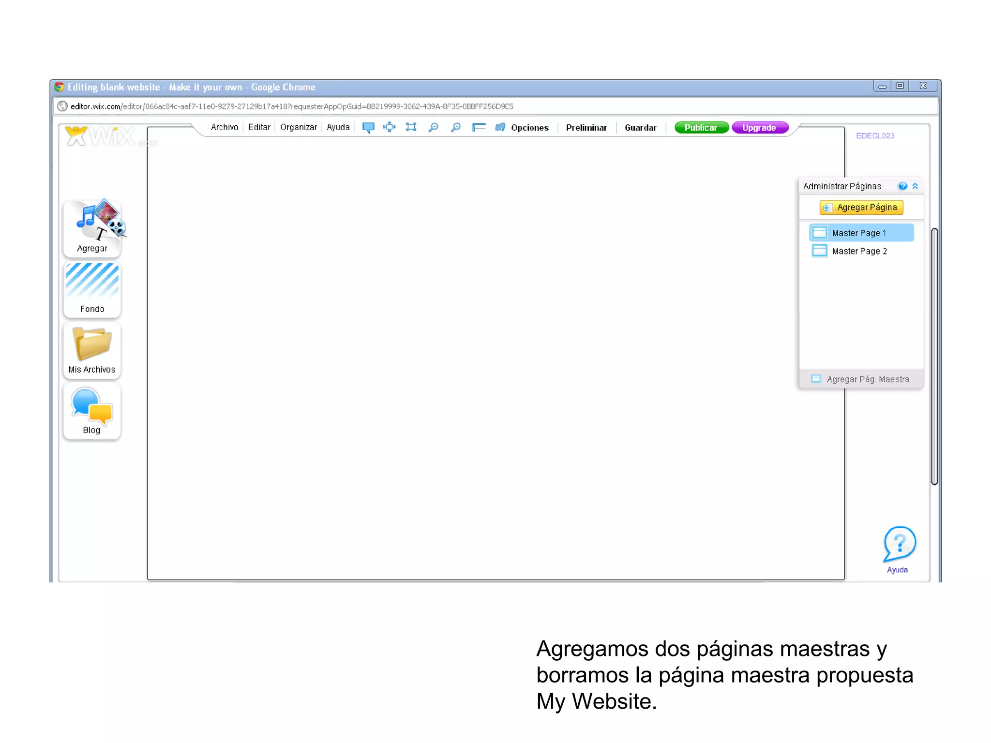Click the fit-to-screen frame icon
The image size is (991, 743).
411,127
